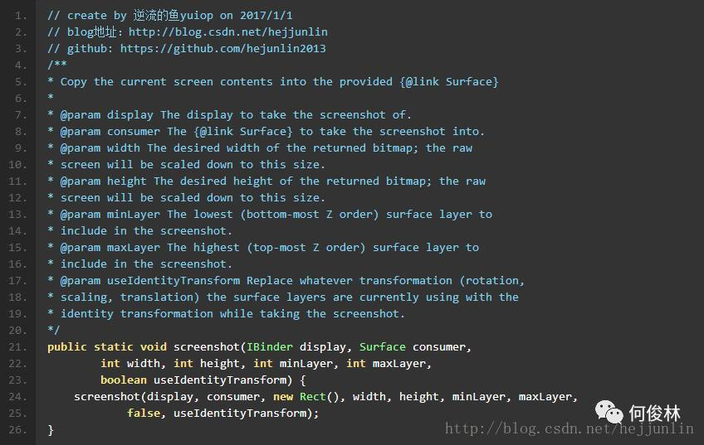This screenshot has height=445, width=704.
Task: Click the '{@link Surface}' text on line 5
Action: [449, 82]
